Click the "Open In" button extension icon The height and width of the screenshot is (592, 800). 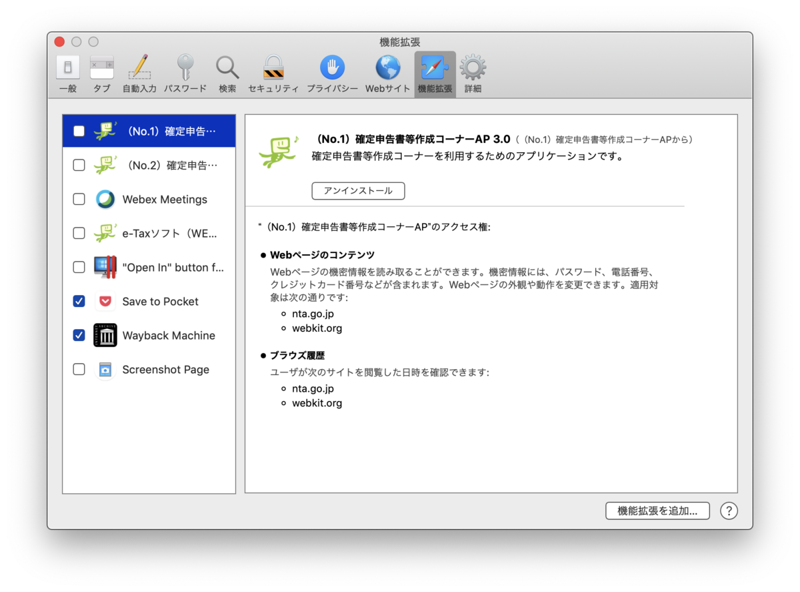pos(105,267)
